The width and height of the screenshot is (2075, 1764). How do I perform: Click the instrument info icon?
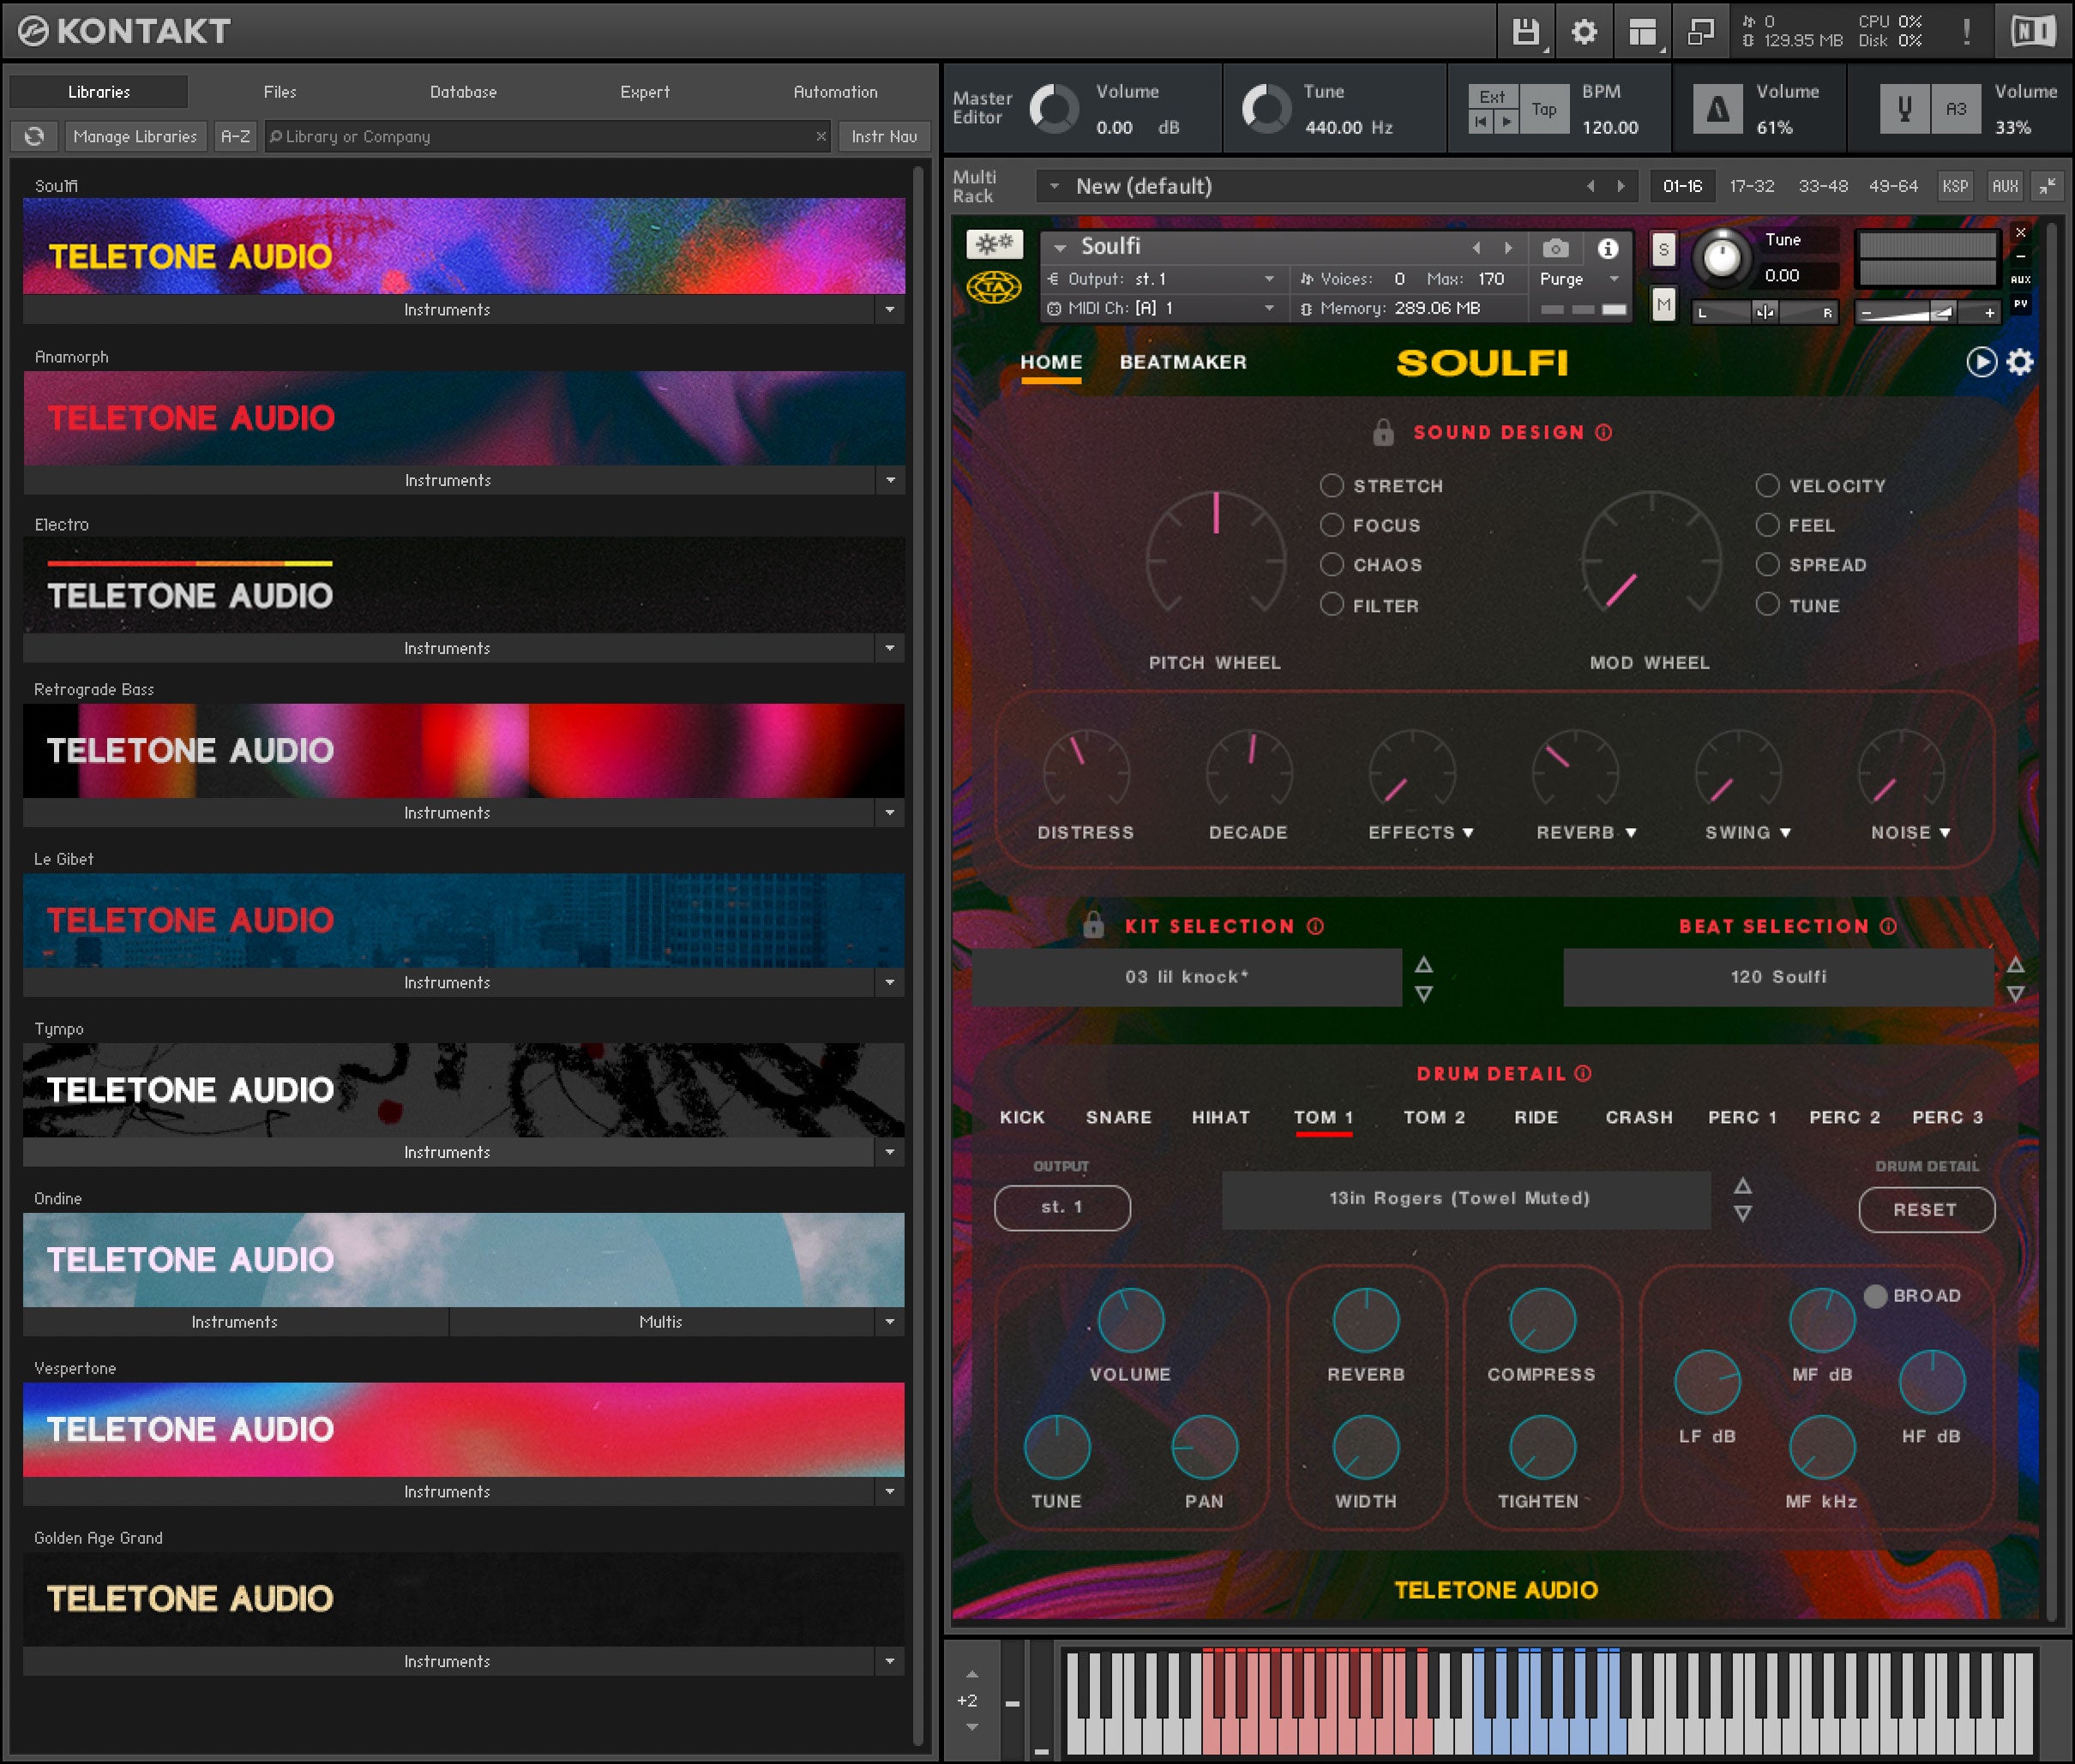(1608, 248)
